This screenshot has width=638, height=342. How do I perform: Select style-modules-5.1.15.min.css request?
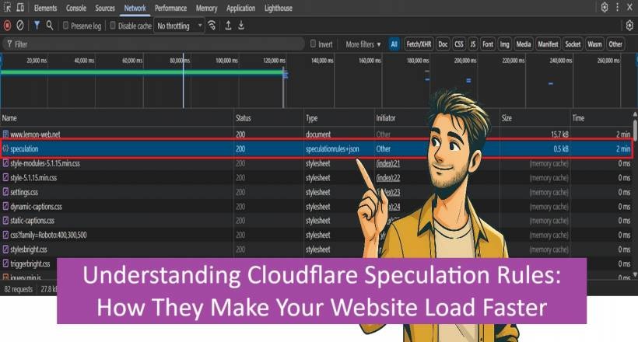tap(316, 163)
